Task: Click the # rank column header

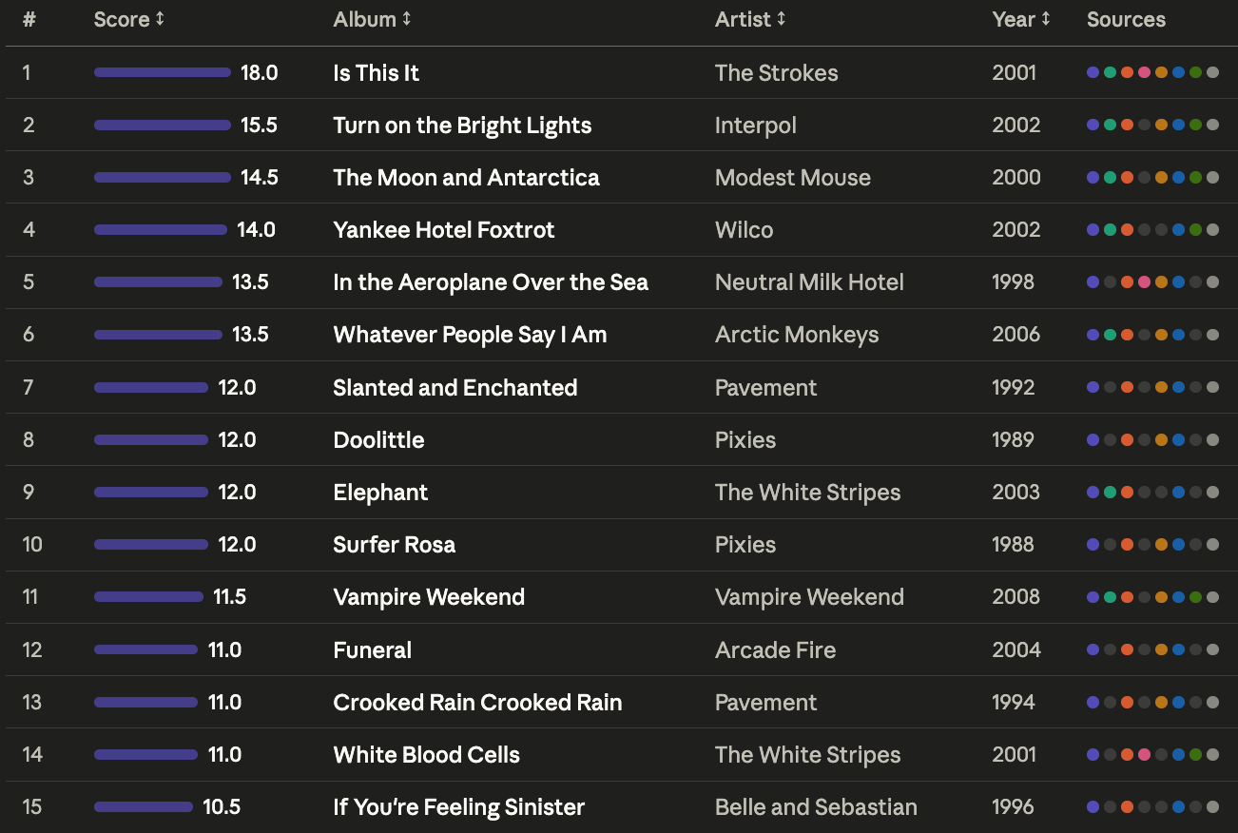Action: click(29, 19)
